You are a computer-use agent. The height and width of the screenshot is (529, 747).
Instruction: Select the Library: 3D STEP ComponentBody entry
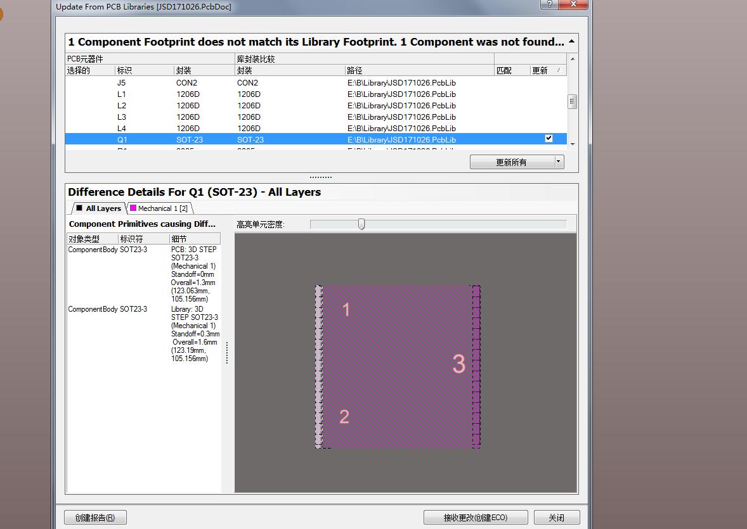(143, 334)
